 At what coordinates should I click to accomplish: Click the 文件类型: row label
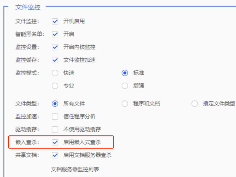tap(27, 104)
